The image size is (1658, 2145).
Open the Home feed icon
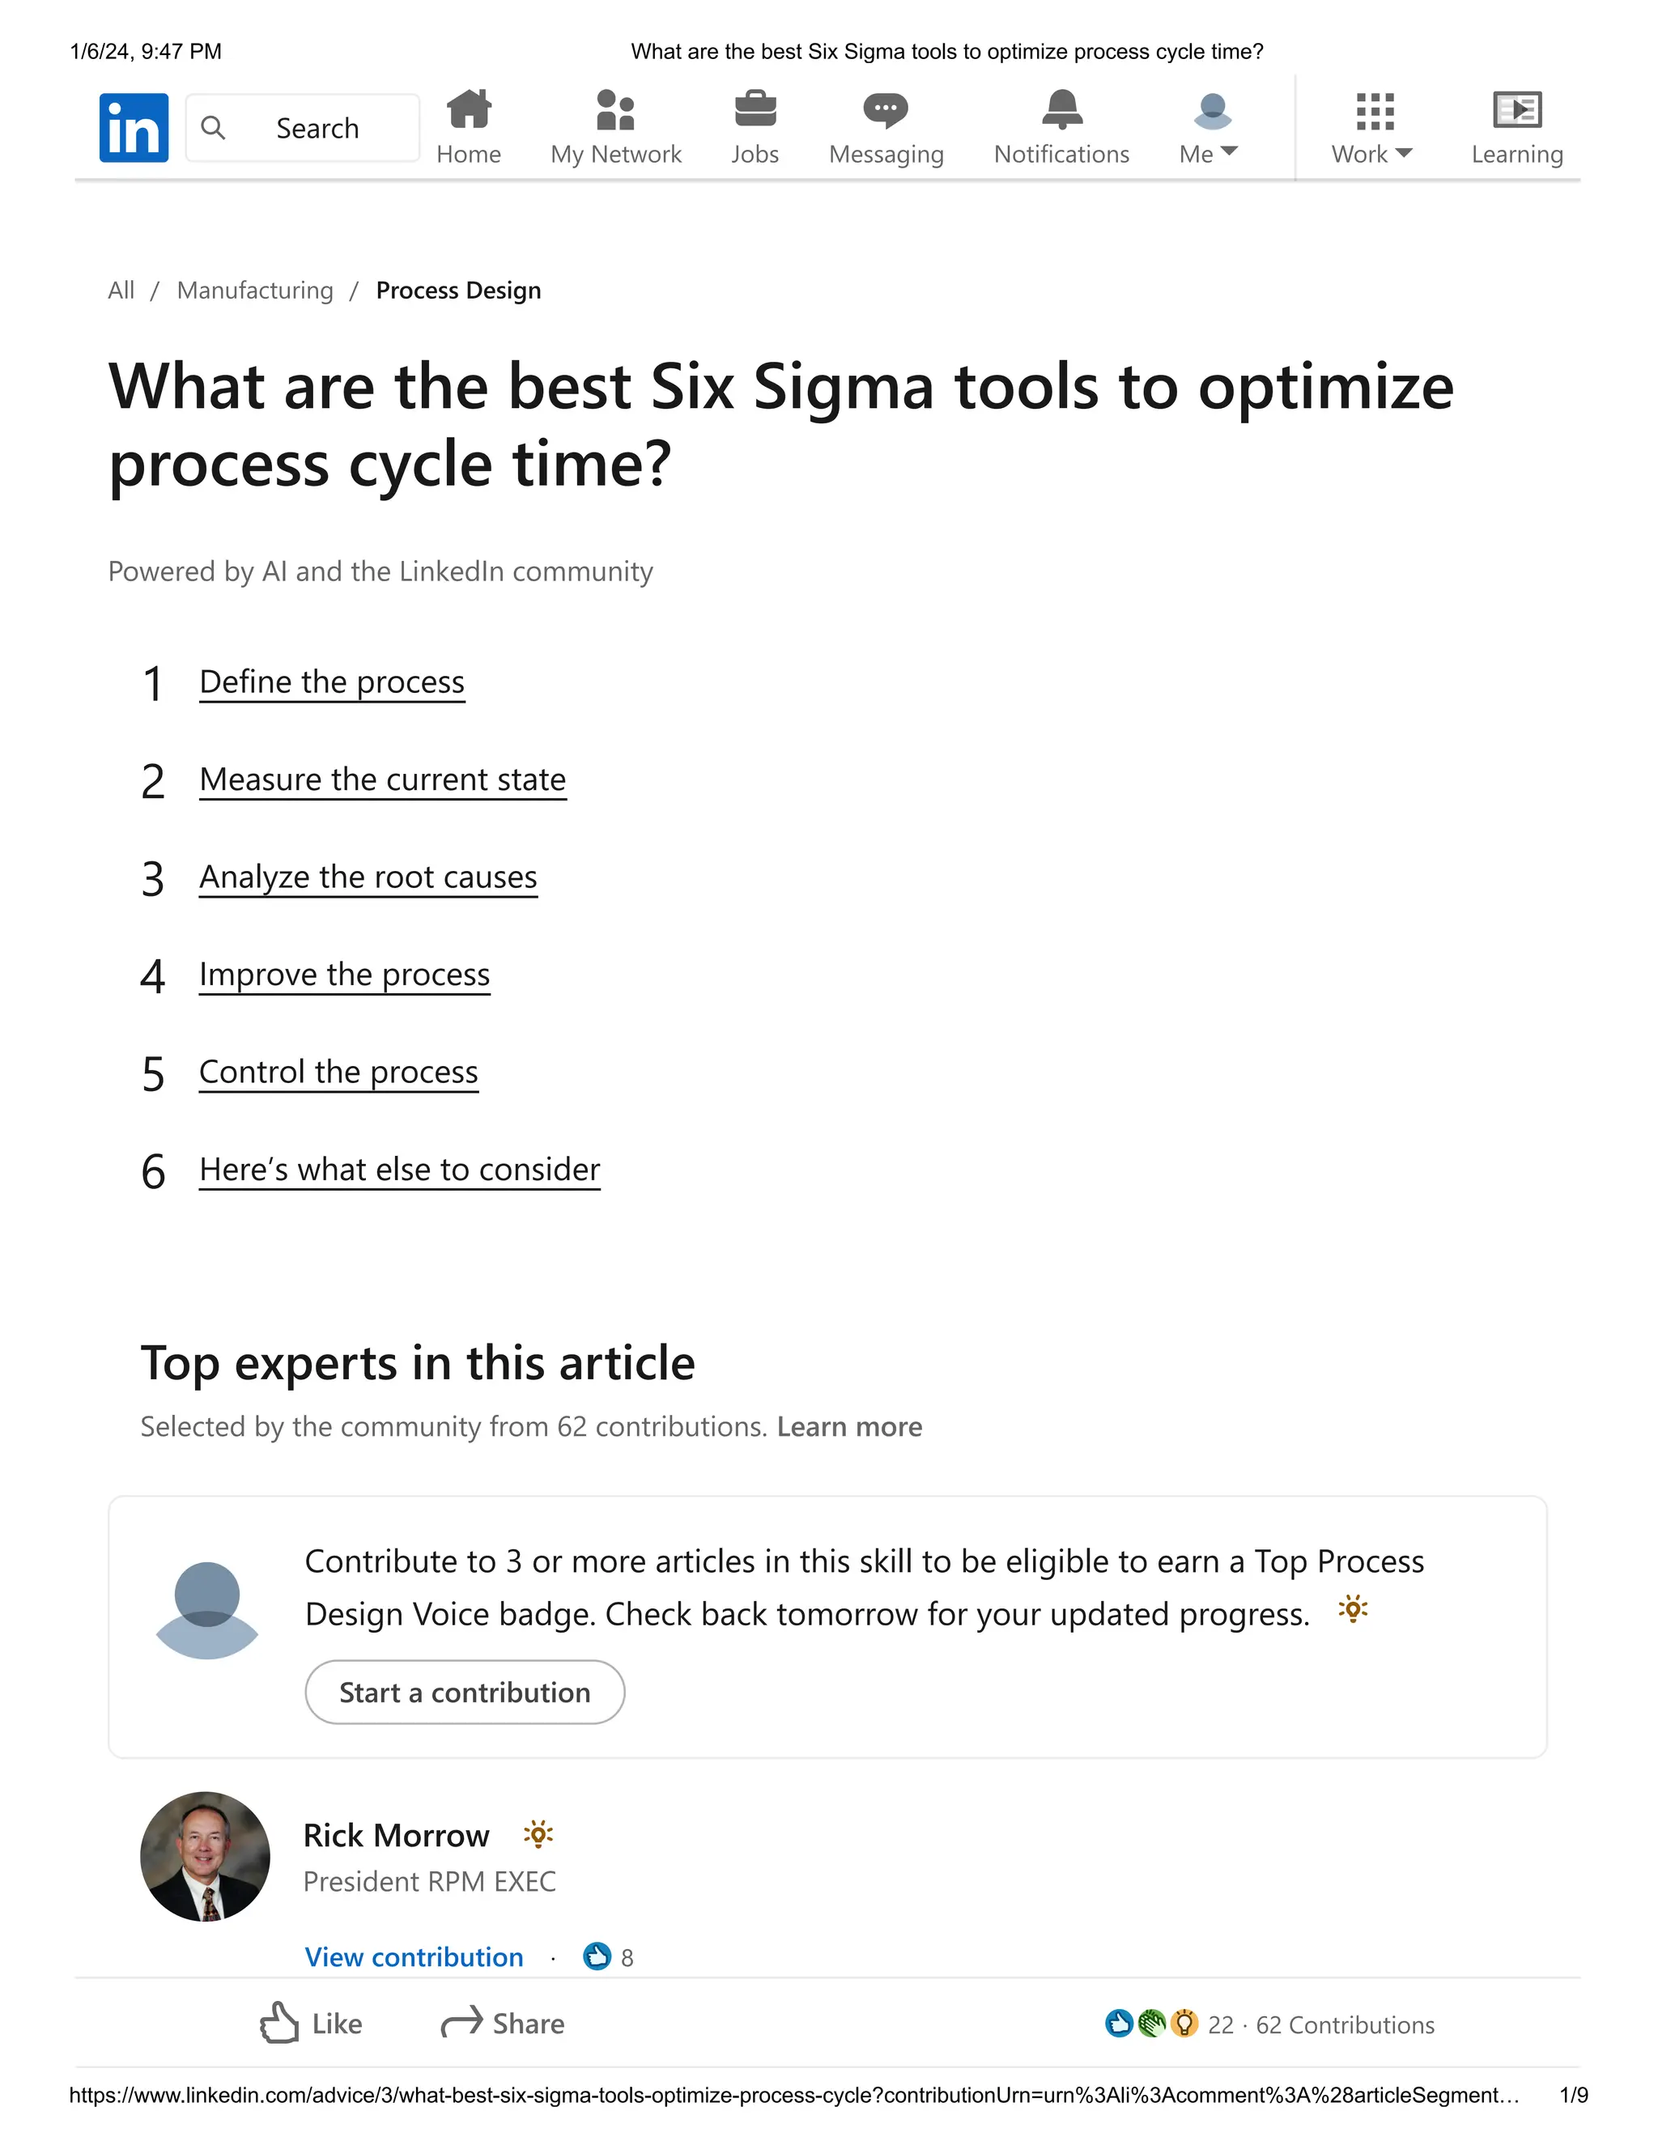click(x=469, y=110)
